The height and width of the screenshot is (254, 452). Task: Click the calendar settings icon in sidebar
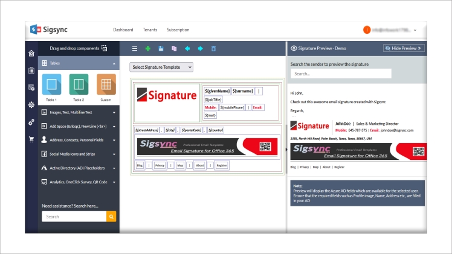tap(31, 87)
